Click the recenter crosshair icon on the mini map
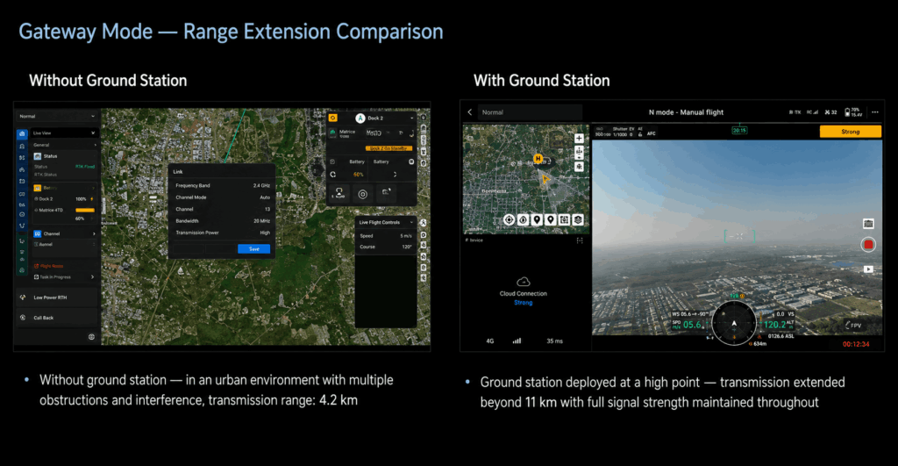Screen dimensions: 898x466 click(x=509, y=219)
